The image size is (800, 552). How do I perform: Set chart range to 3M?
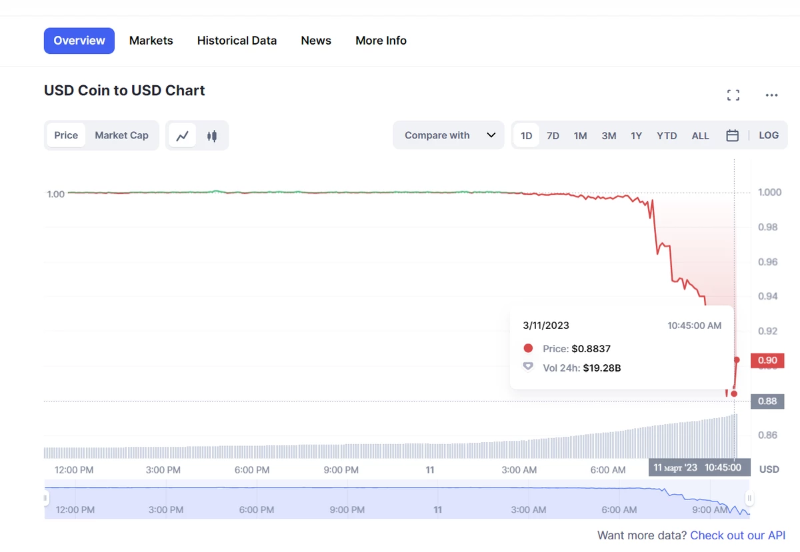pos(609,136)
